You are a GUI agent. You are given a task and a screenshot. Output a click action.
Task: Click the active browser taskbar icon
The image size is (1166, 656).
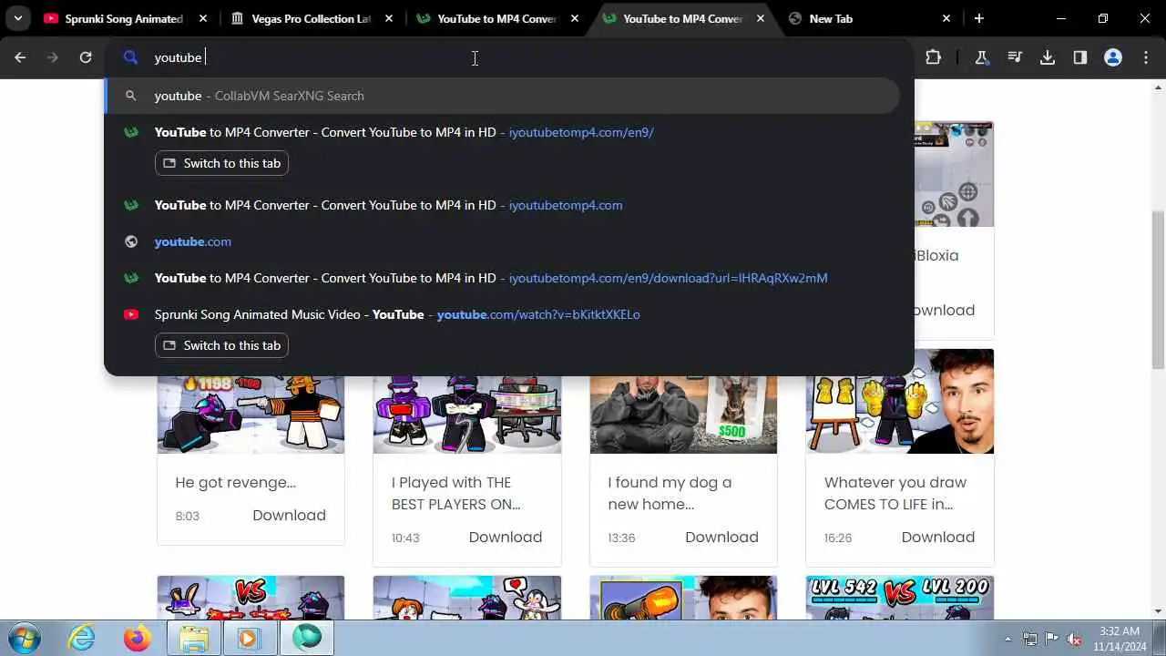[x=307, y=638]
